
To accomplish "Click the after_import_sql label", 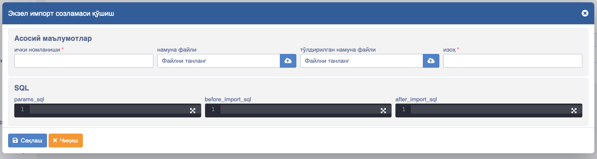I will (416, 99).
